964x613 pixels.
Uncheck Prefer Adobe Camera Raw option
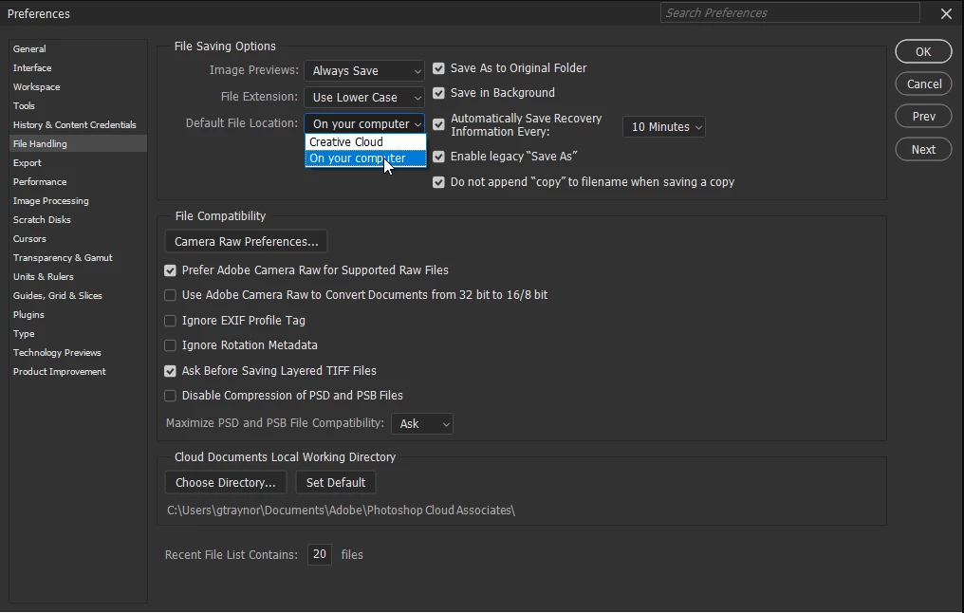[170, 270]
